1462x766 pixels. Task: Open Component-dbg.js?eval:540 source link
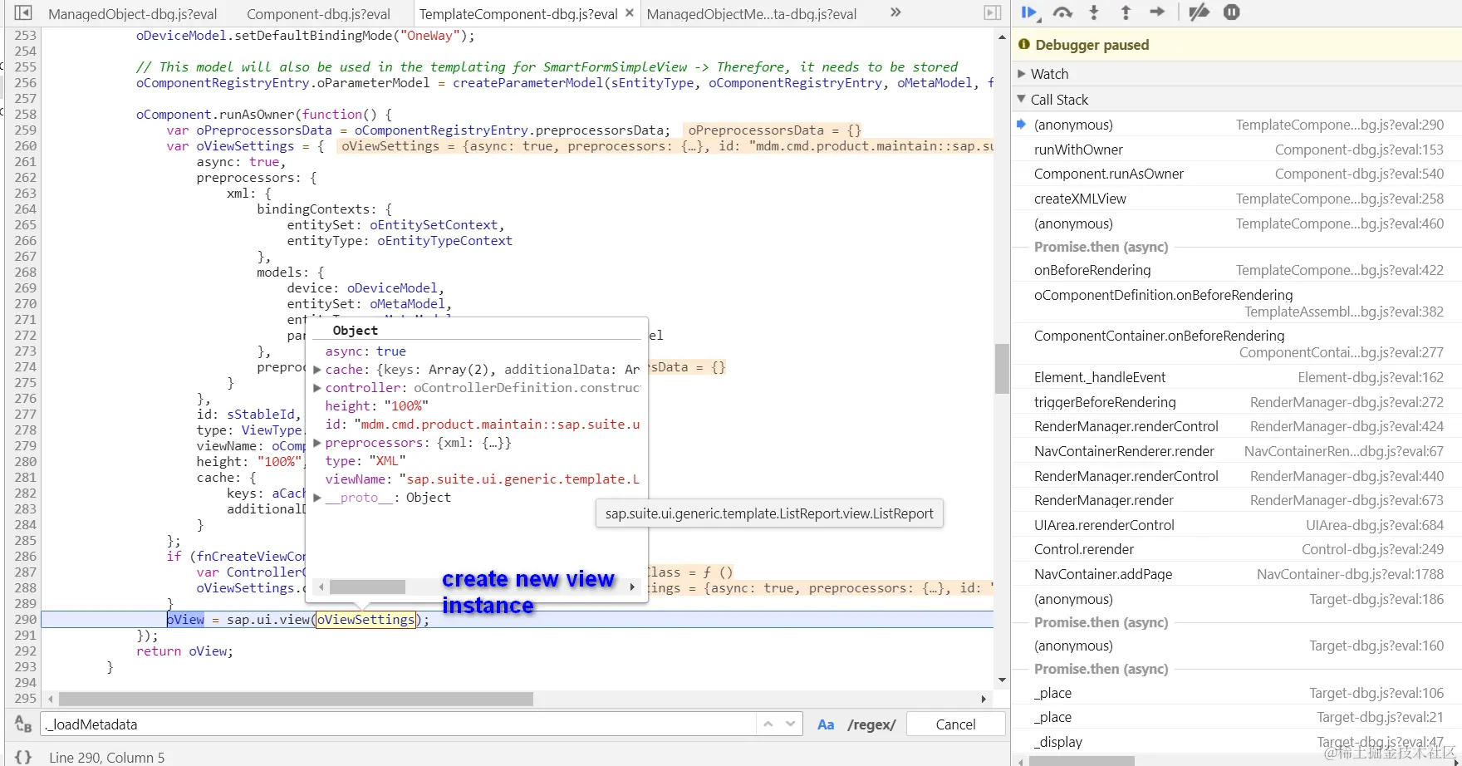coord(1360,174)
